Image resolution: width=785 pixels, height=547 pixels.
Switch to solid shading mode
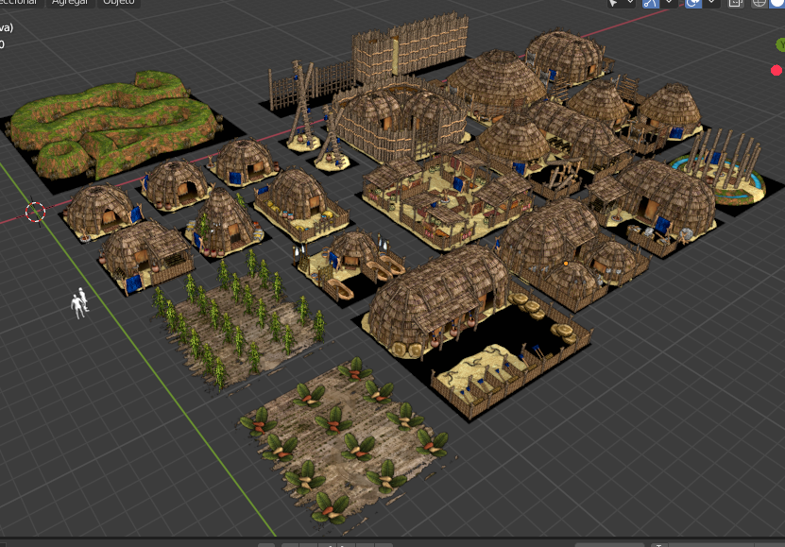point(777,3)
